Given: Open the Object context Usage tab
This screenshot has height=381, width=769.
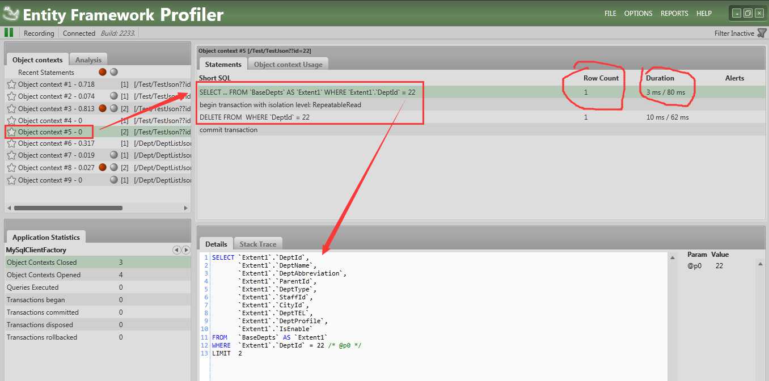Looking at the screenshot, I should coord(288,64).
